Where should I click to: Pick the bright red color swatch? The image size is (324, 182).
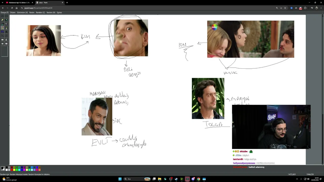tap(12, 170)
